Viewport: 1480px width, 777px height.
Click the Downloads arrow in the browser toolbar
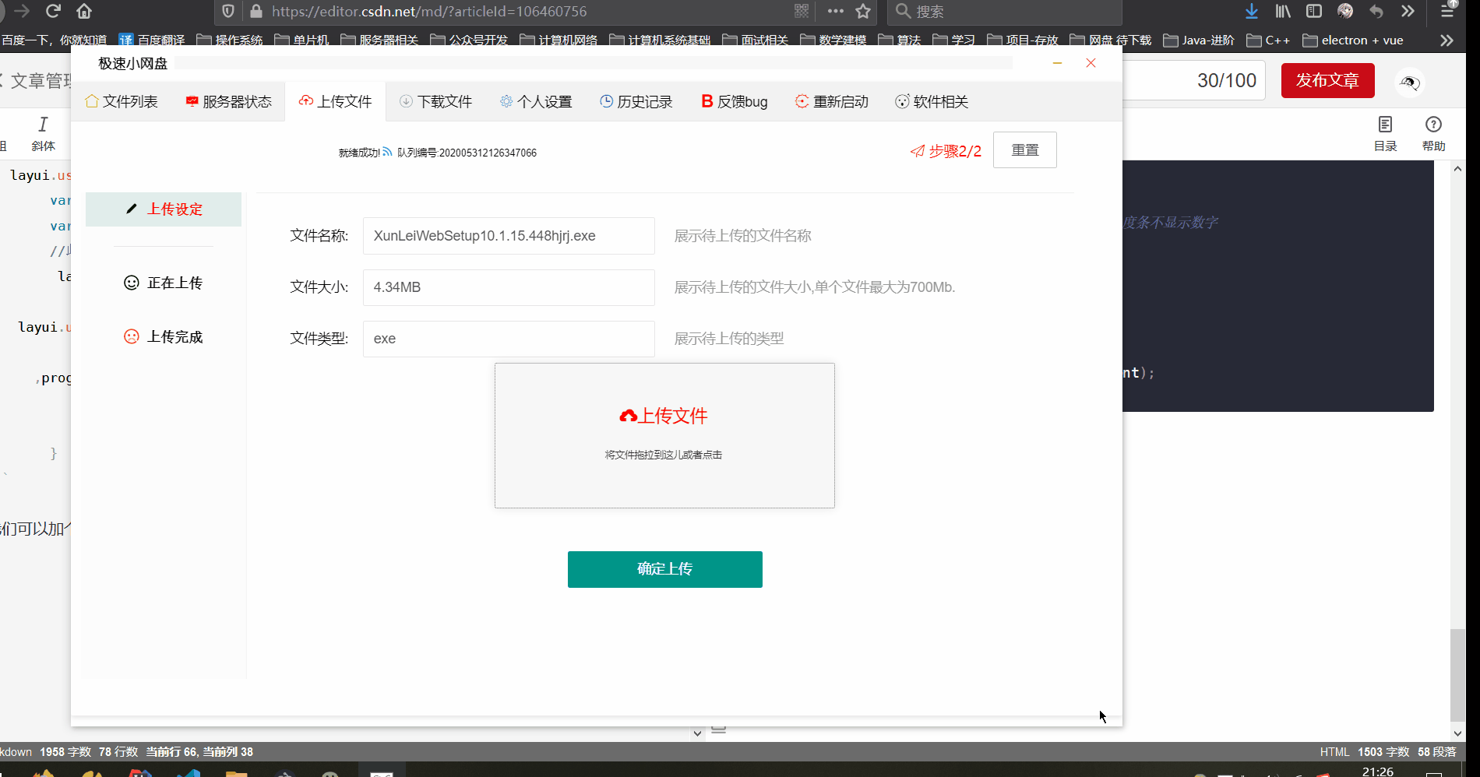pyautogui.click(x=1251, y=12)
